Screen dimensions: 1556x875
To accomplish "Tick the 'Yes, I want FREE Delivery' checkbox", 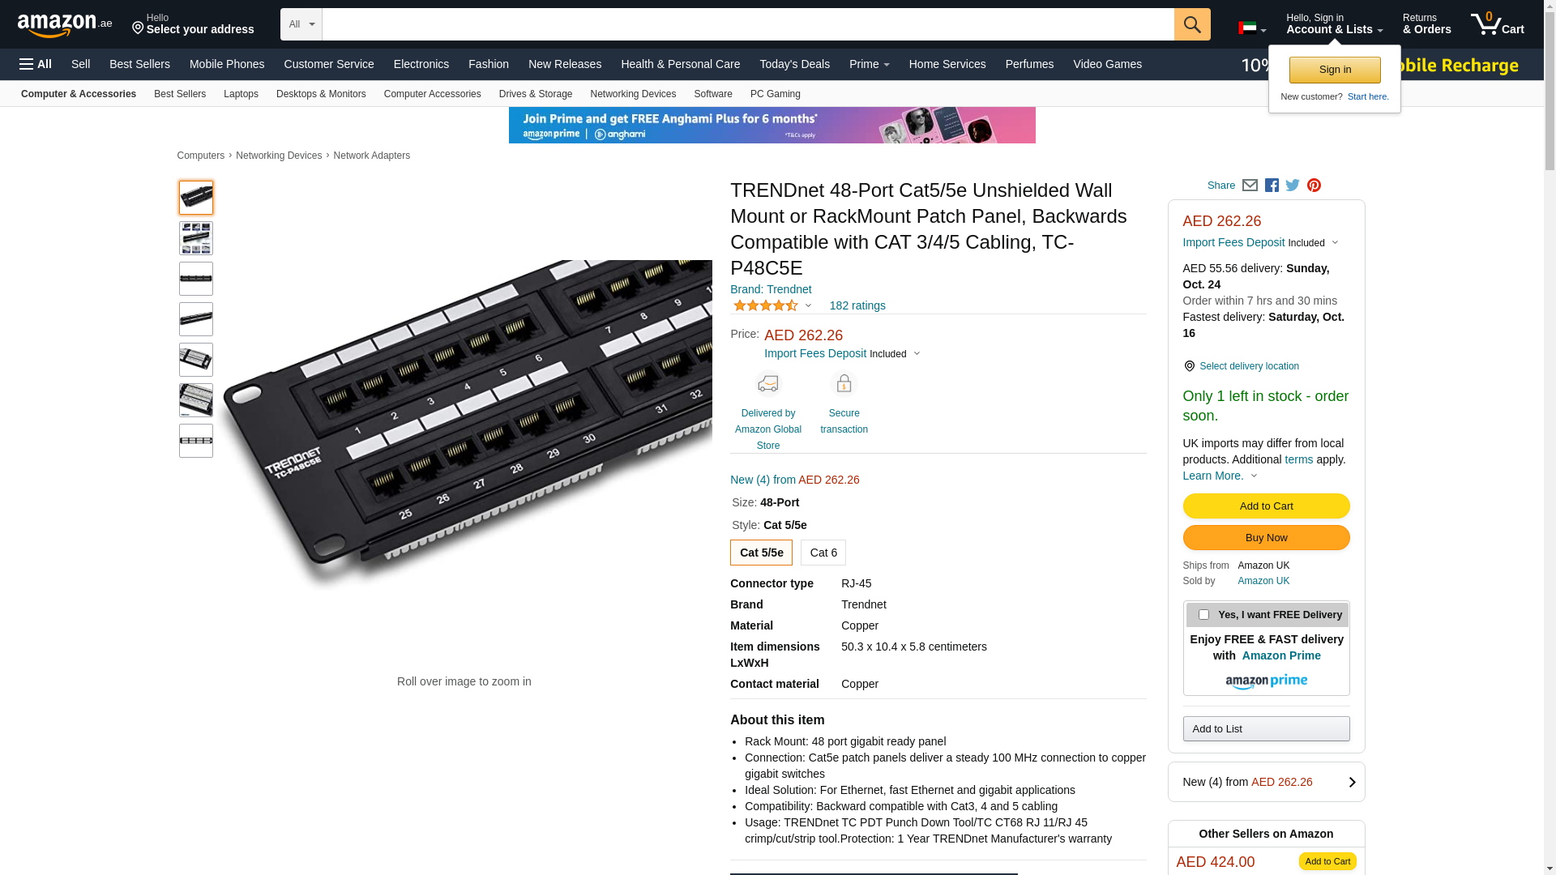I will [1203, 615].
